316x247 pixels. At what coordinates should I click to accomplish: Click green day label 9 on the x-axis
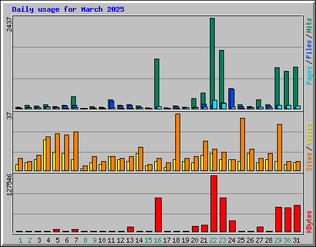click(x=94, y=240)
